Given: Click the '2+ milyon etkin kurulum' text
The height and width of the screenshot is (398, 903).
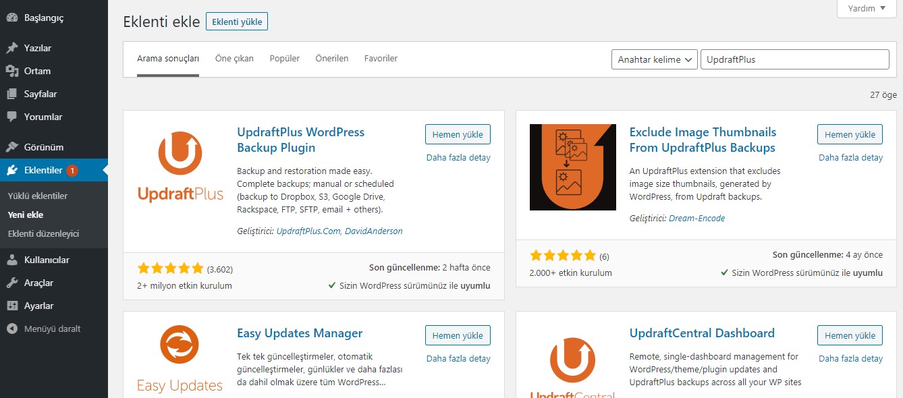Looking at the screenshot, I should pyautogui.click(x=184, y=285).
